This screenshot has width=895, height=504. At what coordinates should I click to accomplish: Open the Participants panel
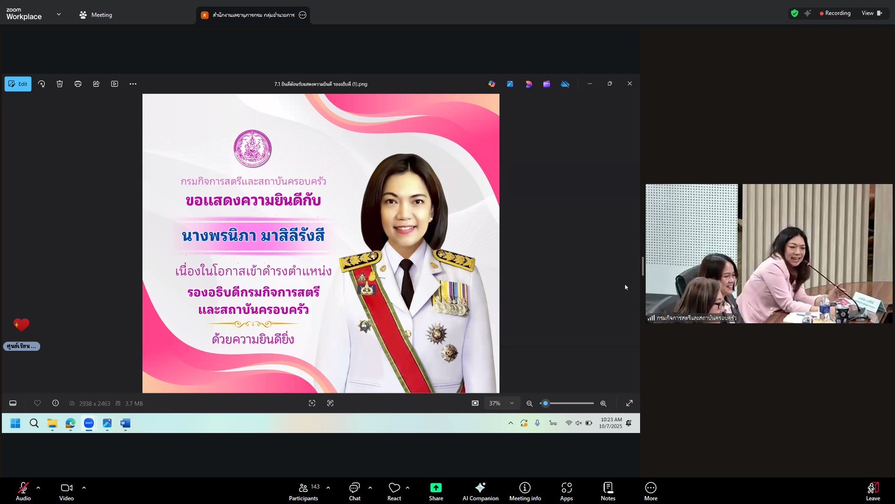point(303,491)
